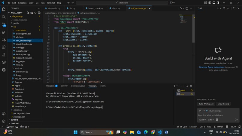Open the Explorer view in activity bar
This screenshot has width=242, height=136.
pyautogui.click(x=4, y=9)
